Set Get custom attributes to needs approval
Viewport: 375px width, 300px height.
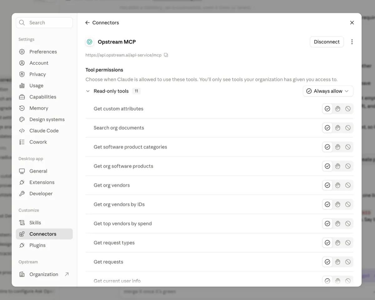[x=337, y=109]
